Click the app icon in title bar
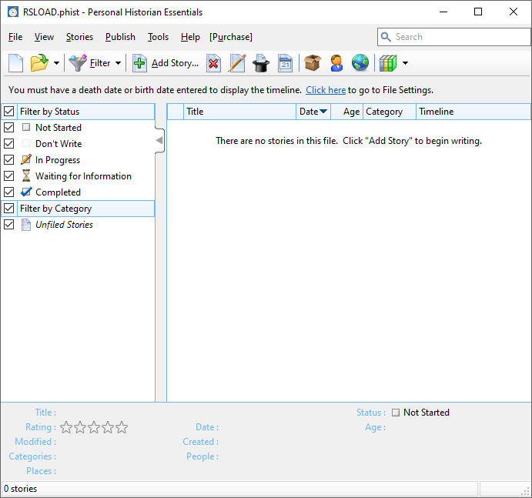The image size is (532, 498). pos(13,12)
